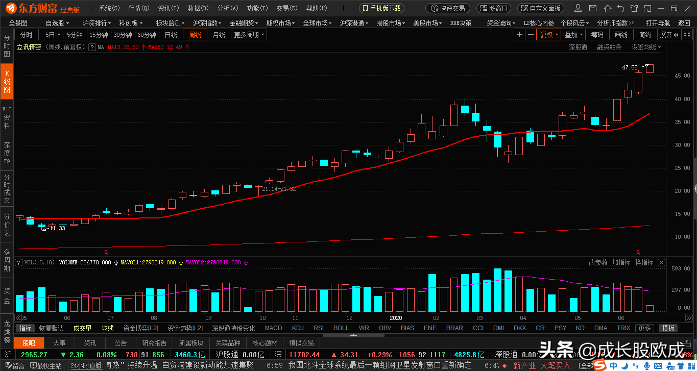Toggle 成交量 volume indicator
This screenshot has height=371, width=697.
pos(82,328)
